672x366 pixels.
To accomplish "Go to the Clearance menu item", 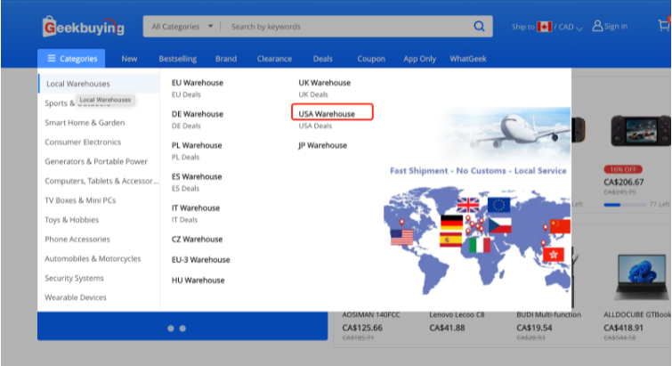I will click(x=274, y=59).
